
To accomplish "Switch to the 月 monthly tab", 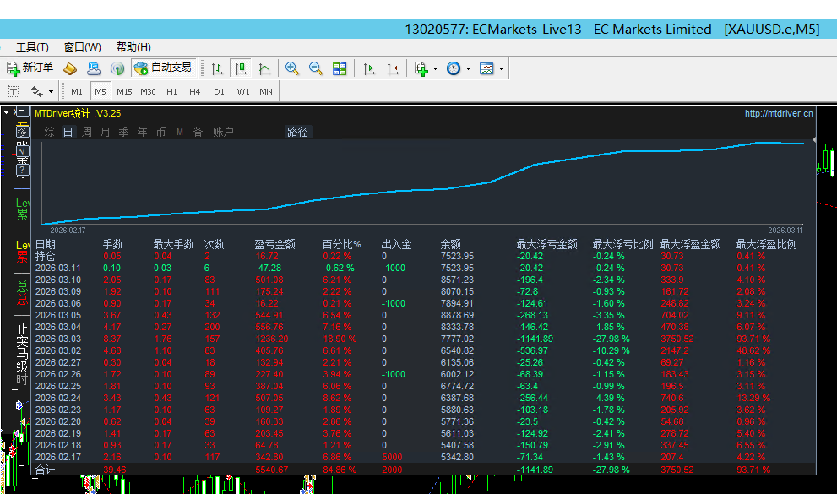I will coord(106,132).
